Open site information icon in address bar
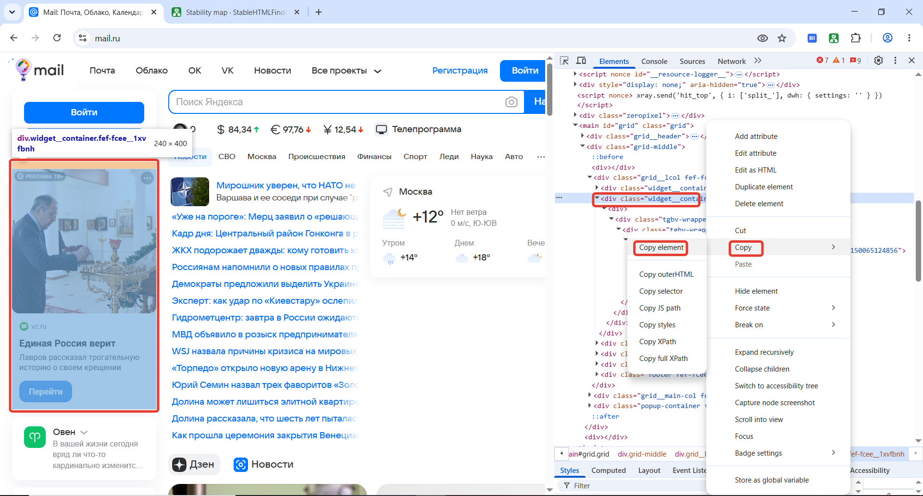 [x=83, y=38]
